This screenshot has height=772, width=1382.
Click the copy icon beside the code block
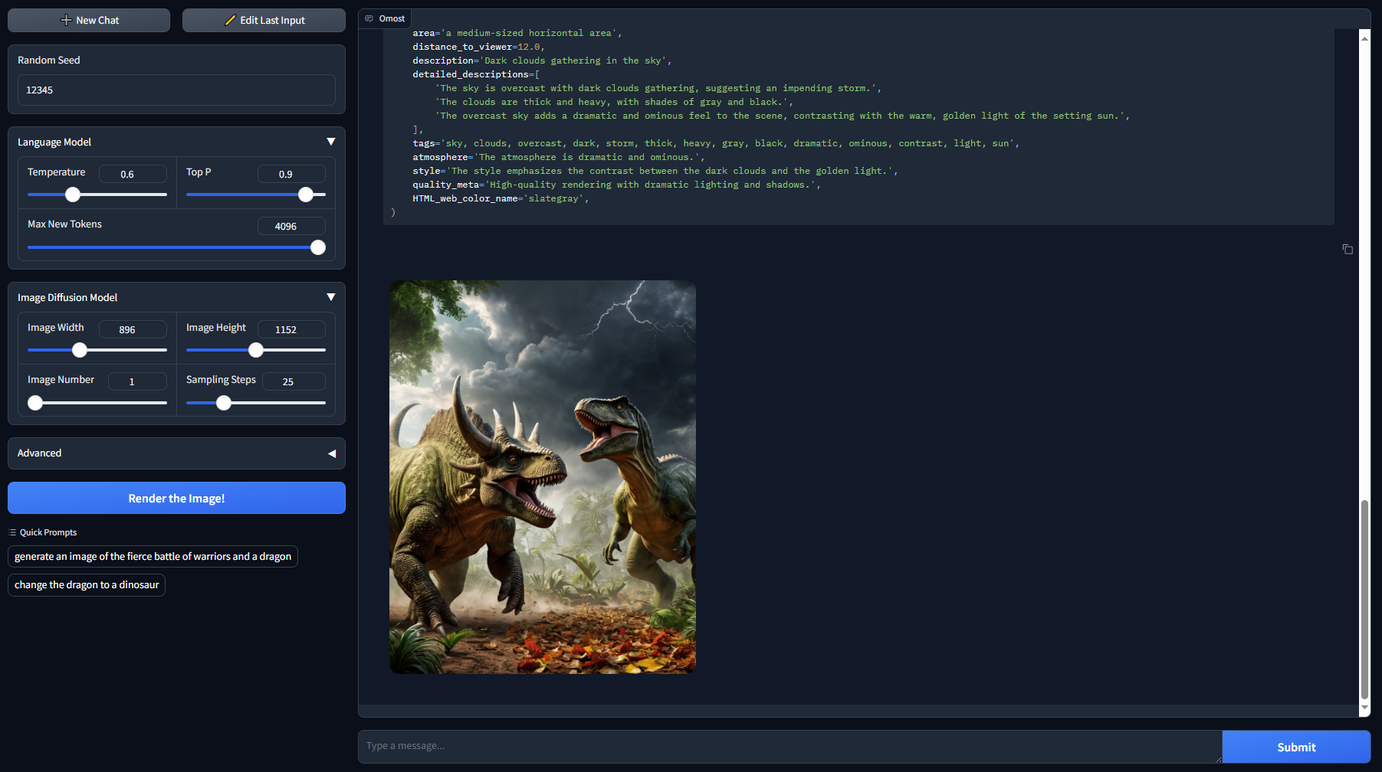tap(1348, 249)
